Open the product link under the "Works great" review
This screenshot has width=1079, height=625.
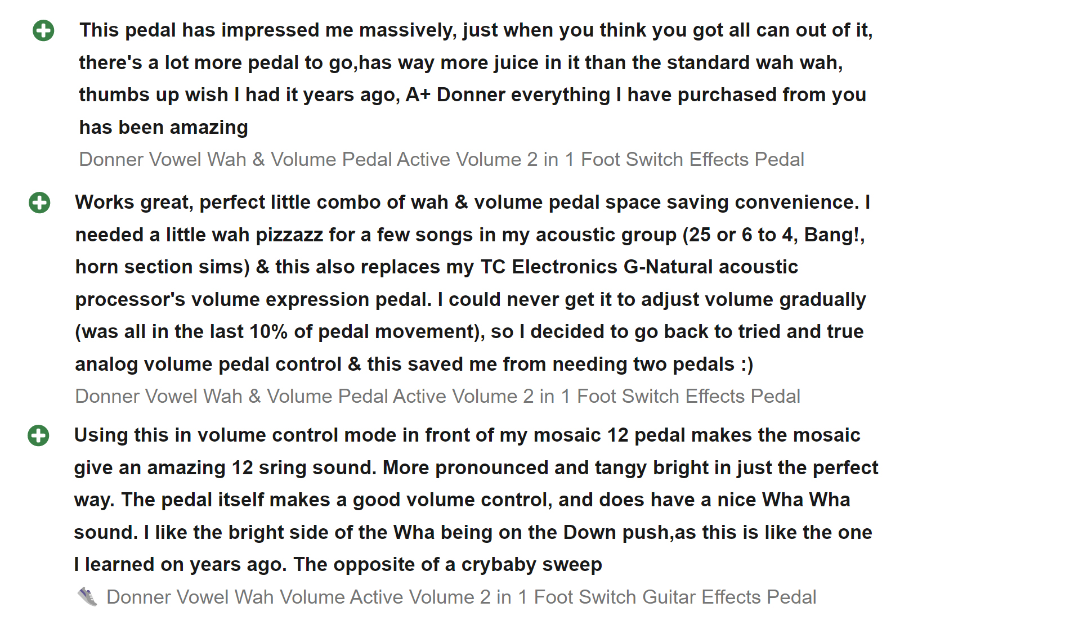pyautogui.click(x=437, y=397)
